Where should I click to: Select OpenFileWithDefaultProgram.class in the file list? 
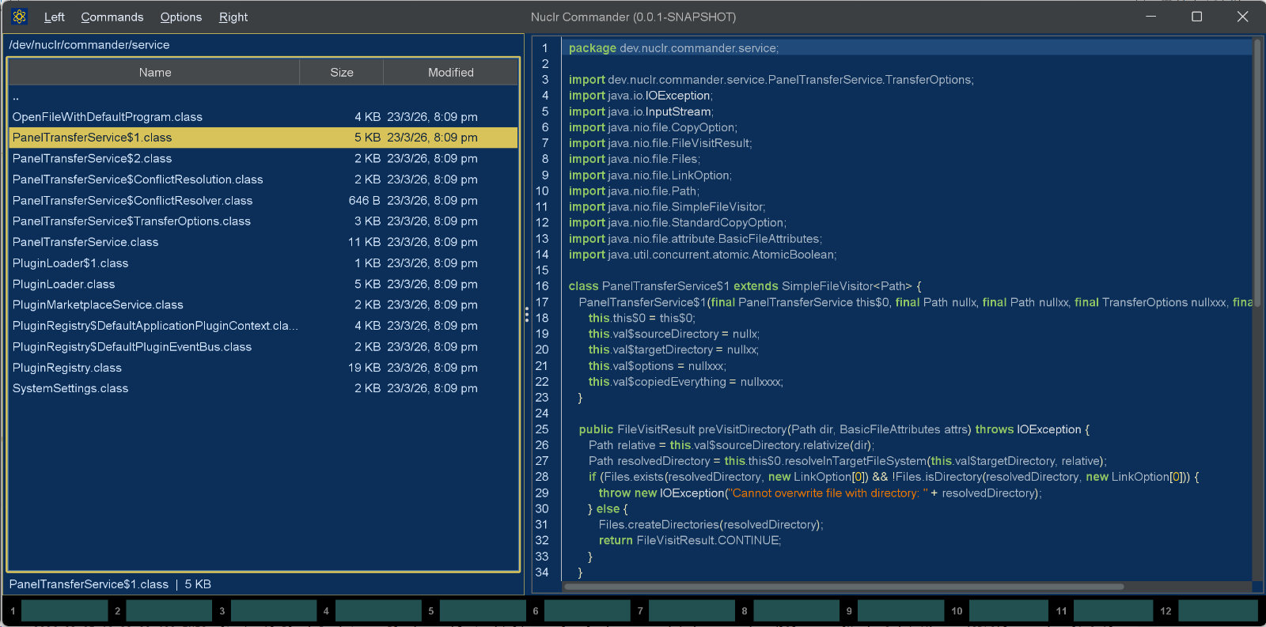click(x=263, y=117)
